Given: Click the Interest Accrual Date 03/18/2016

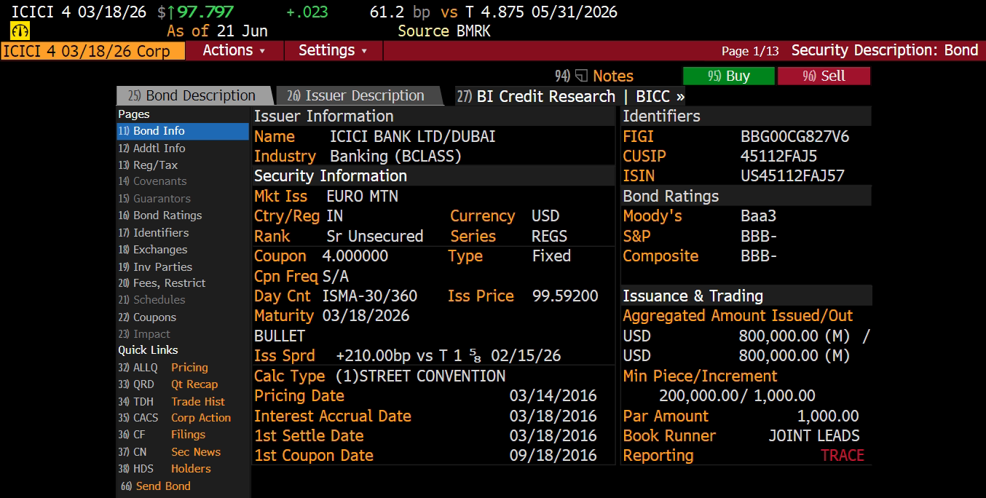Looking at the screenshot, I should click(553, 416).
